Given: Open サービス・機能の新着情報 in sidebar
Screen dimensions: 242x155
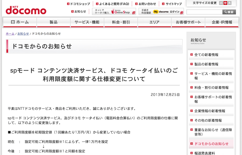Looking at the screenshot, I should (211, 76).
